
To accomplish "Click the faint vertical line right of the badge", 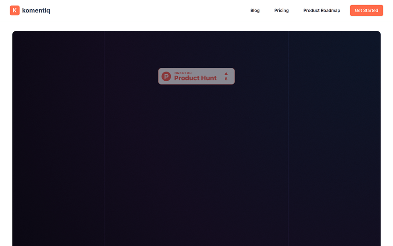I will click(289, 138).
